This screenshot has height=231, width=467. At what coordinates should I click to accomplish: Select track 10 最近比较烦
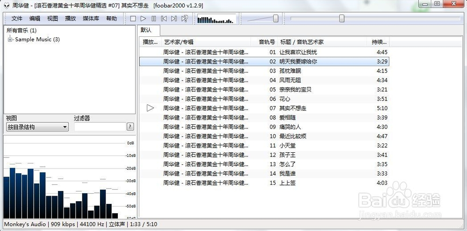pyautogui.click(x=265, y=136)
